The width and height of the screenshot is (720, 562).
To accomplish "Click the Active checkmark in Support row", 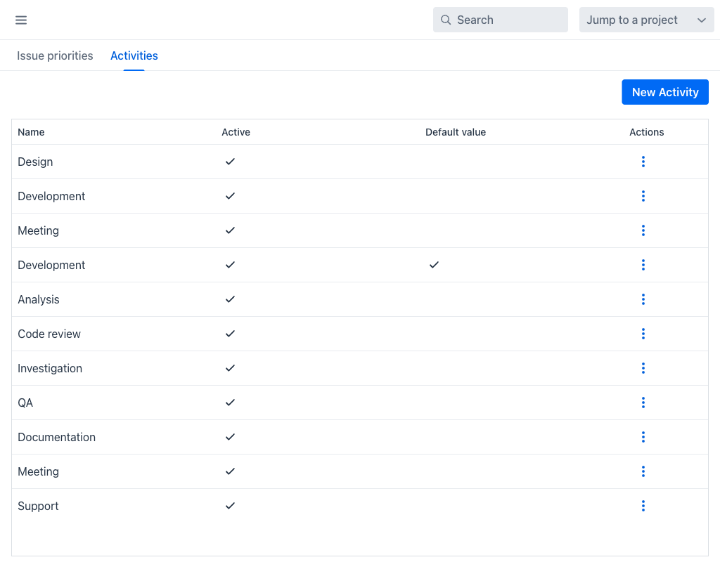I will [230, 506].
